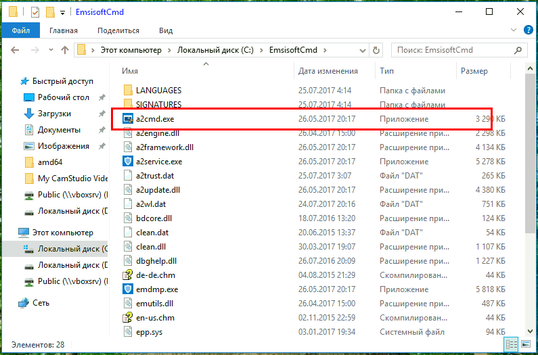
Task: Expand chevron after EmsisoftCmd in address bar
Action: 326,51
